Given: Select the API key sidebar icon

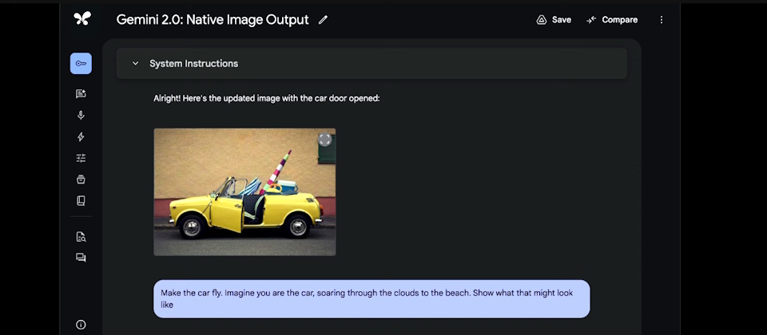Looking at the screenshot, I should (x=81, y=64).
